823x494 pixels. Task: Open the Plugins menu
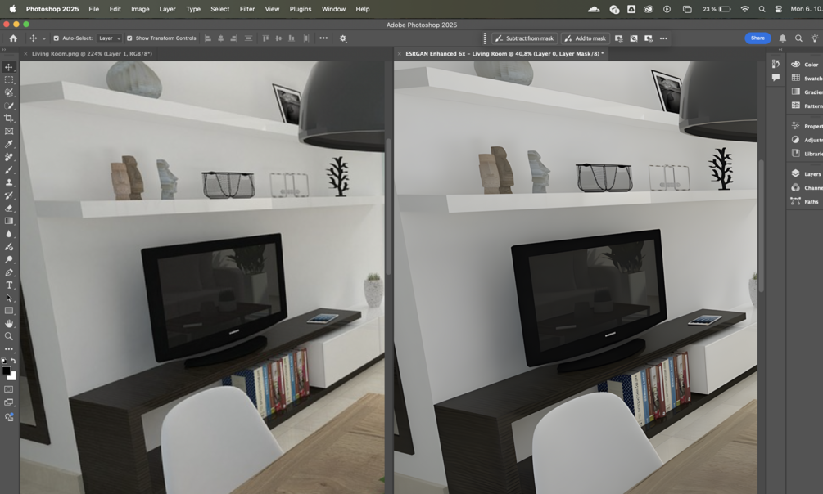tap(301, 9)
